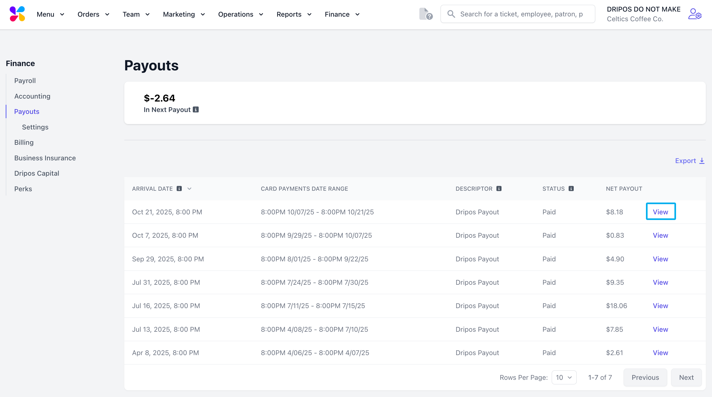Expand the Reports menu

pos(294,14)
